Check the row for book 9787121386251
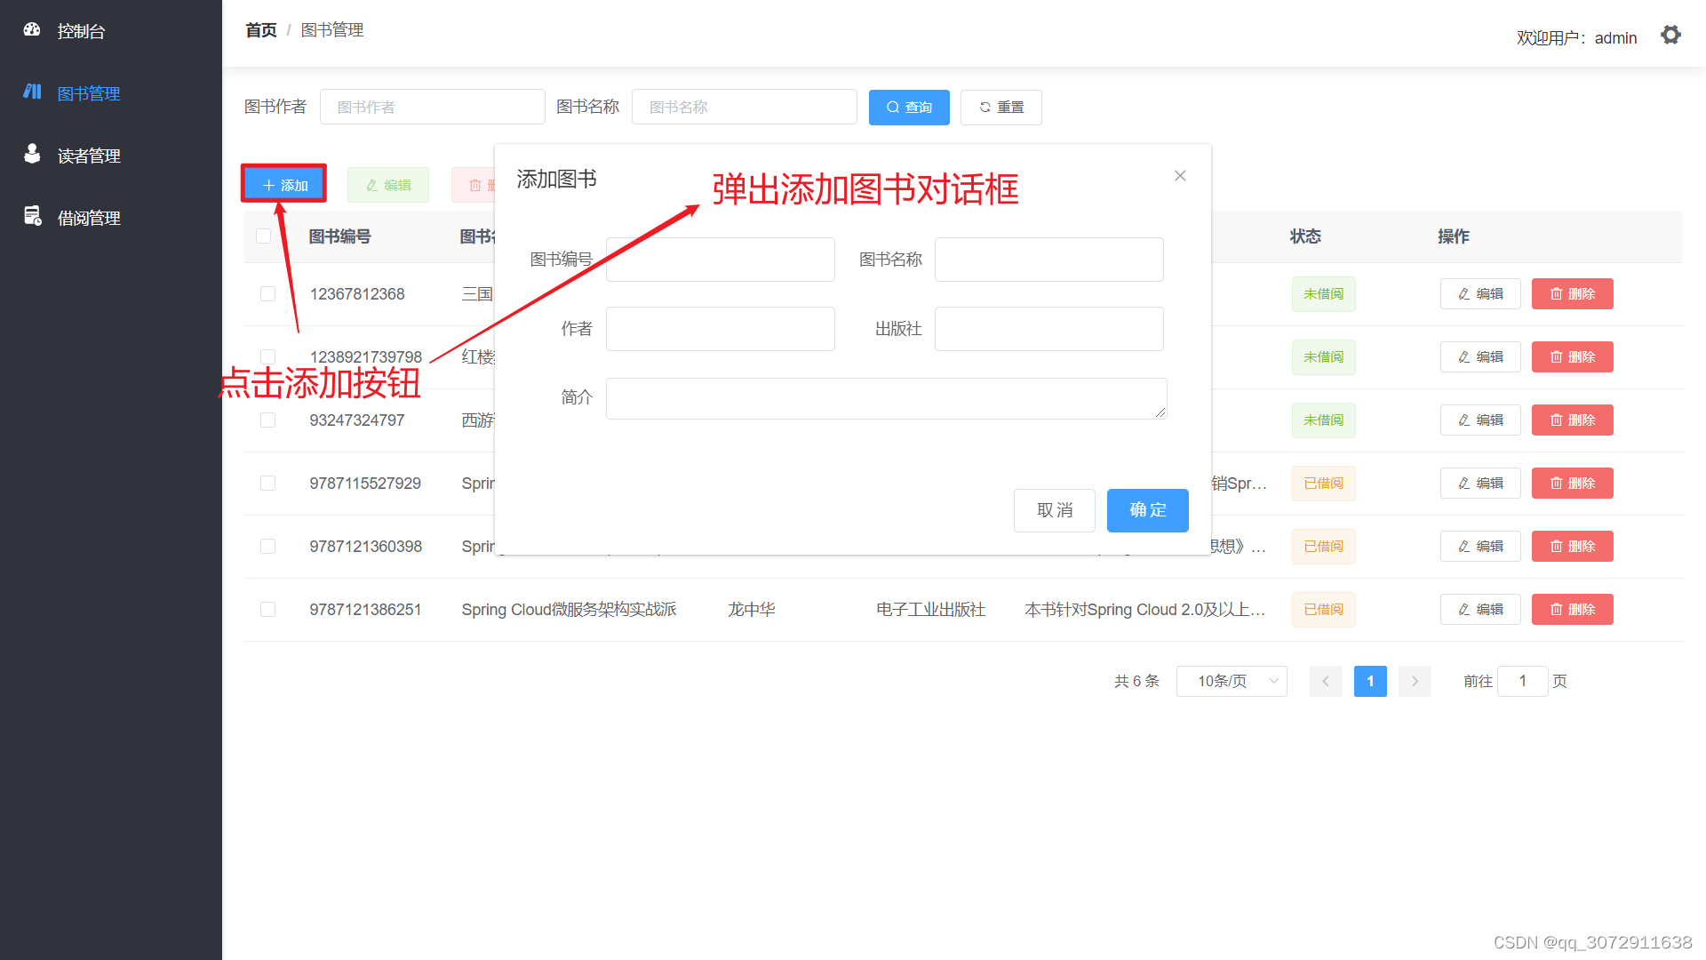The height and width of the screenshot is (960, 1706). [267, 610]
